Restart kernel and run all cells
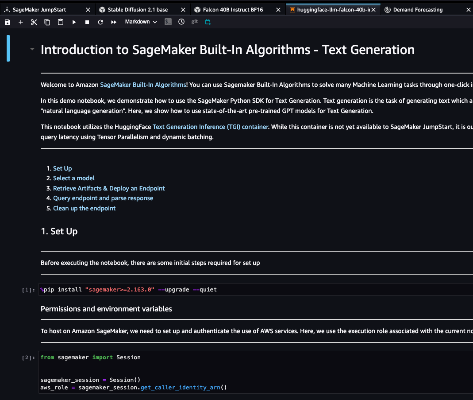Screen dimensions: 473x400 click(114, 22)
